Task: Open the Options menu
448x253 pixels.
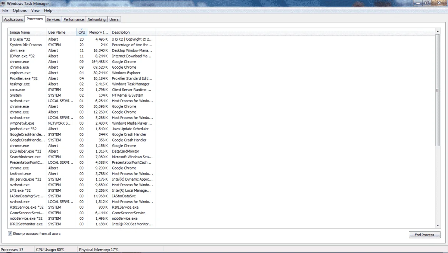Action: (20, 10)
